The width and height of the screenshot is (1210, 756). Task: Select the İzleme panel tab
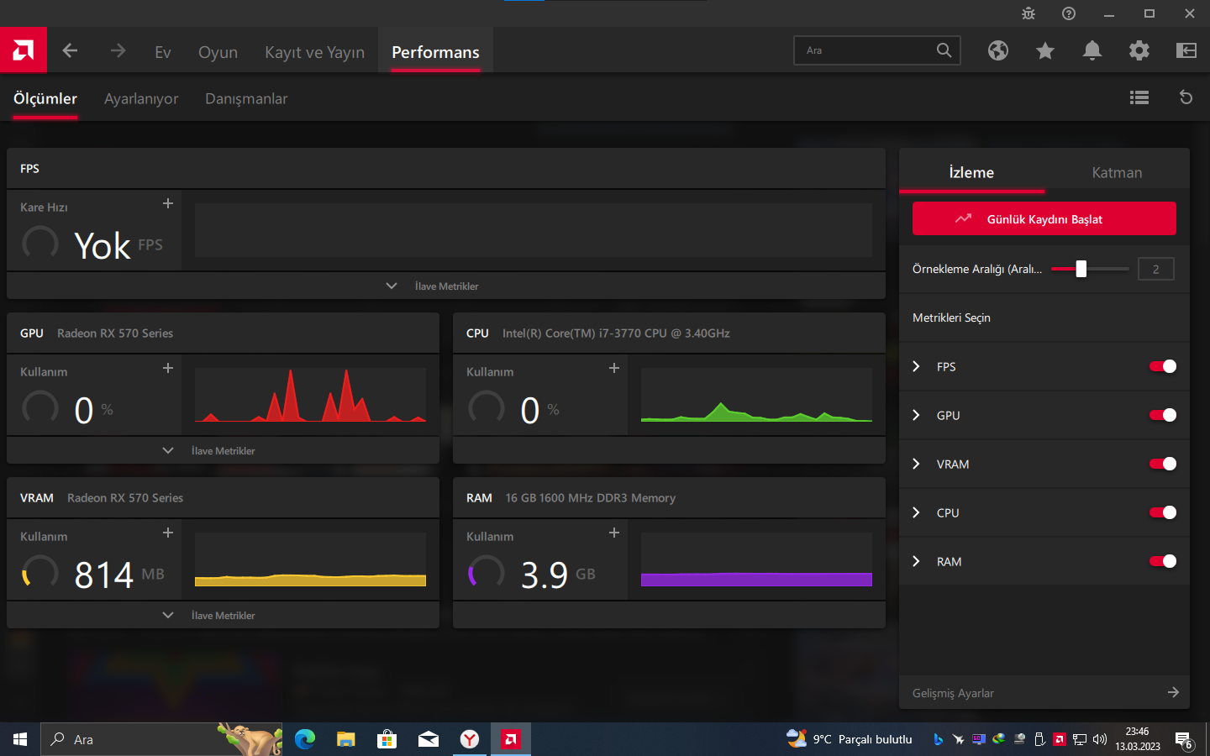tap(971, 172)
